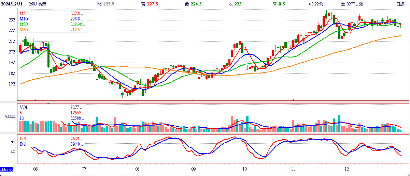410x176 pixels.
Task: Select the M5 moving average legend
Action: click(x=23, y=14)
